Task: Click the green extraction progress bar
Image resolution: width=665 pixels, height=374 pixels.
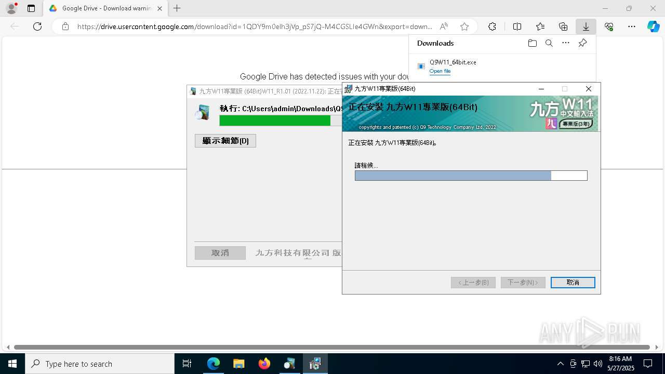Action: click(281, 121)
